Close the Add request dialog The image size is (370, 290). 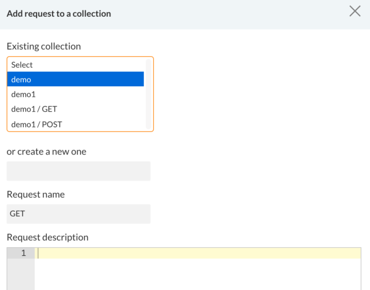(355, 12)
